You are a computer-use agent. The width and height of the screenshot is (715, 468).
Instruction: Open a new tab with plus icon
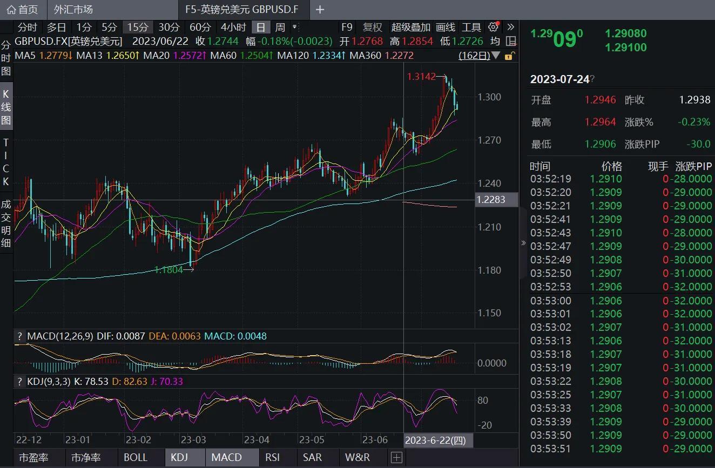coord(320,10)
